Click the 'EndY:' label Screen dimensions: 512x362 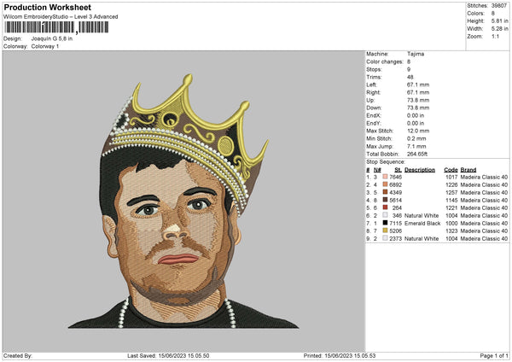pos(374,123)
